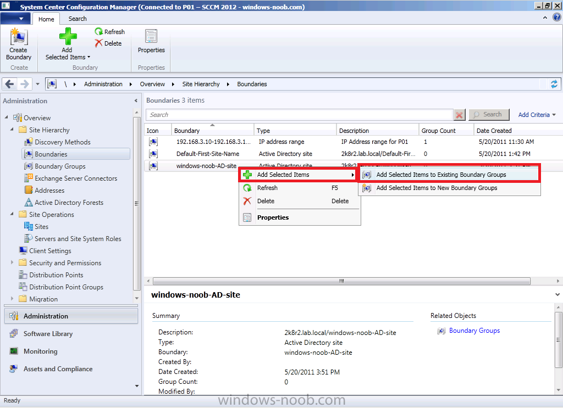Click the Addresses tree icon
563x408 pixels.
click(x=29, y=191)
